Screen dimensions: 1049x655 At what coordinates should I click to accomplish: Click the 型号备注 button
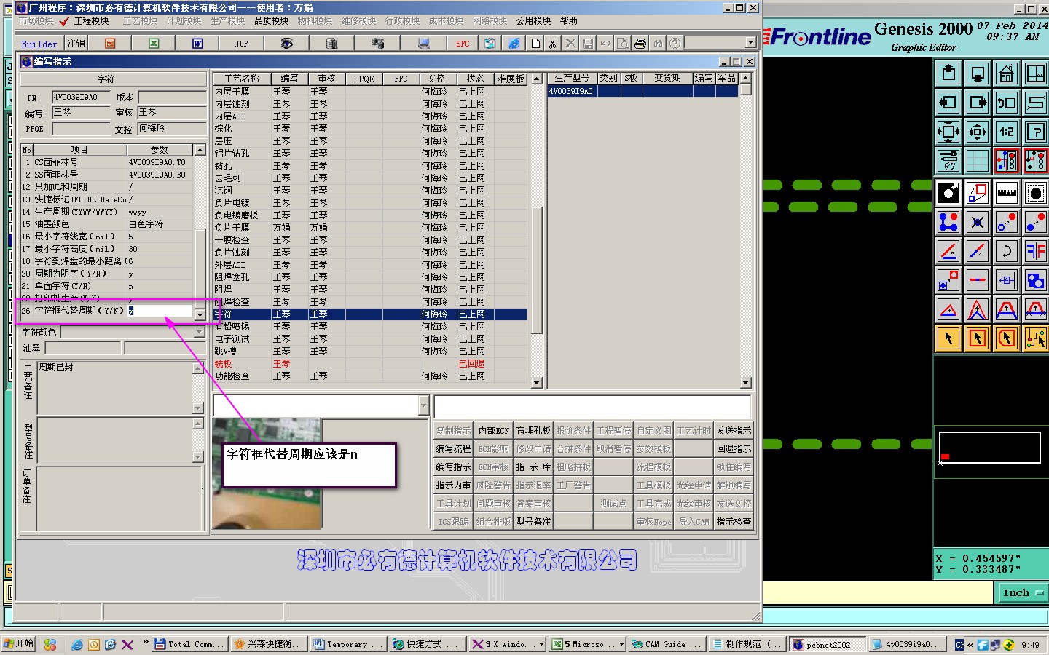[534, 522]
